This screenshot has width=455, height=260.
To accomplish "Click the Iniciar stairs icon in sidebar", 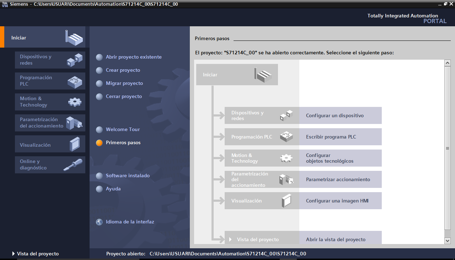I will [74, 37].
